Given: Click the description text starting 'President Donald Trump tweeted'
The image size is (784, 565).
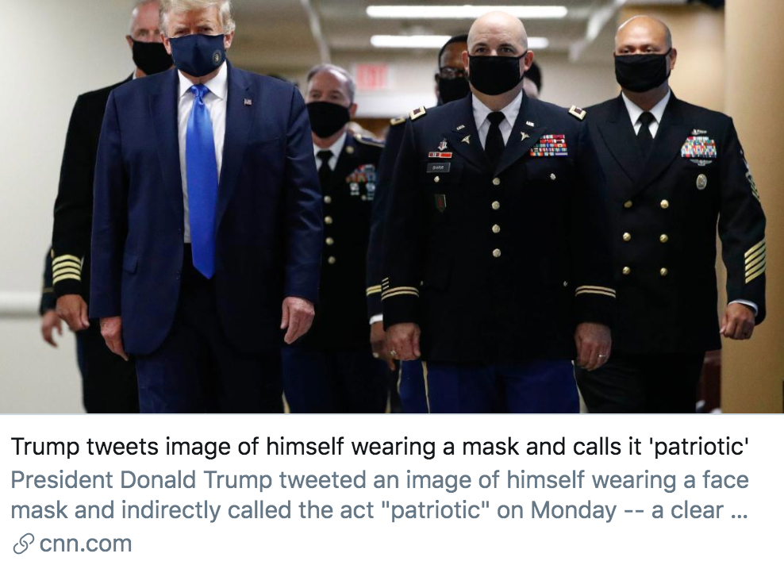Looking at the screenshot, I should 379,495.
